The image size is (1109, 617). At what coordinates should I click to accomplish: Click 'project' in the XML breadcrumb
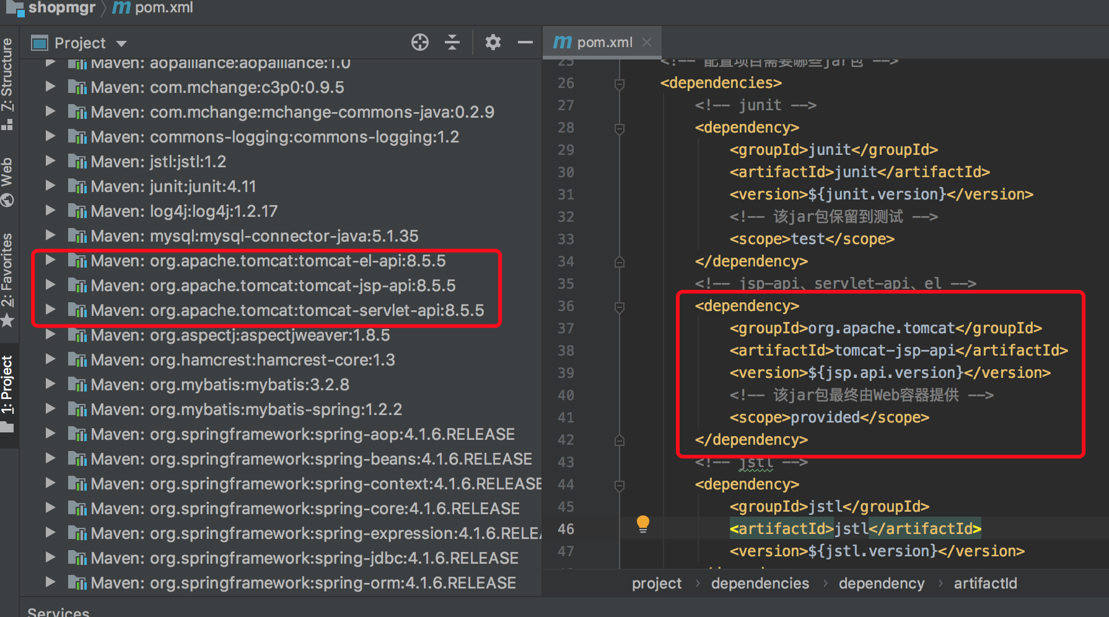tap(656, 584)
